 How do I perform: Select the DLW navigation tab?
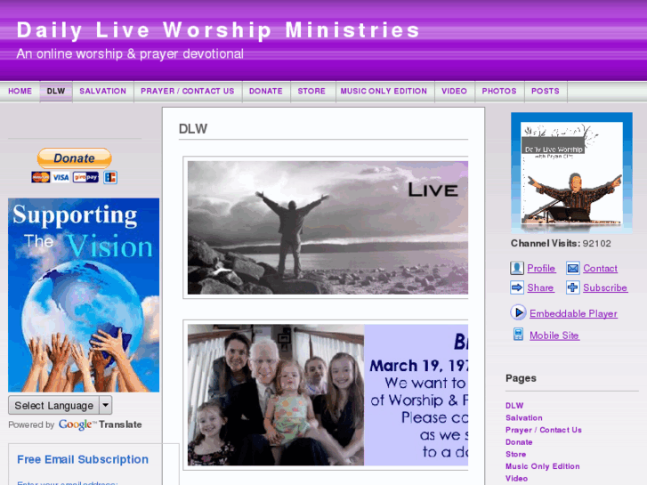click(x=56, y=92)
